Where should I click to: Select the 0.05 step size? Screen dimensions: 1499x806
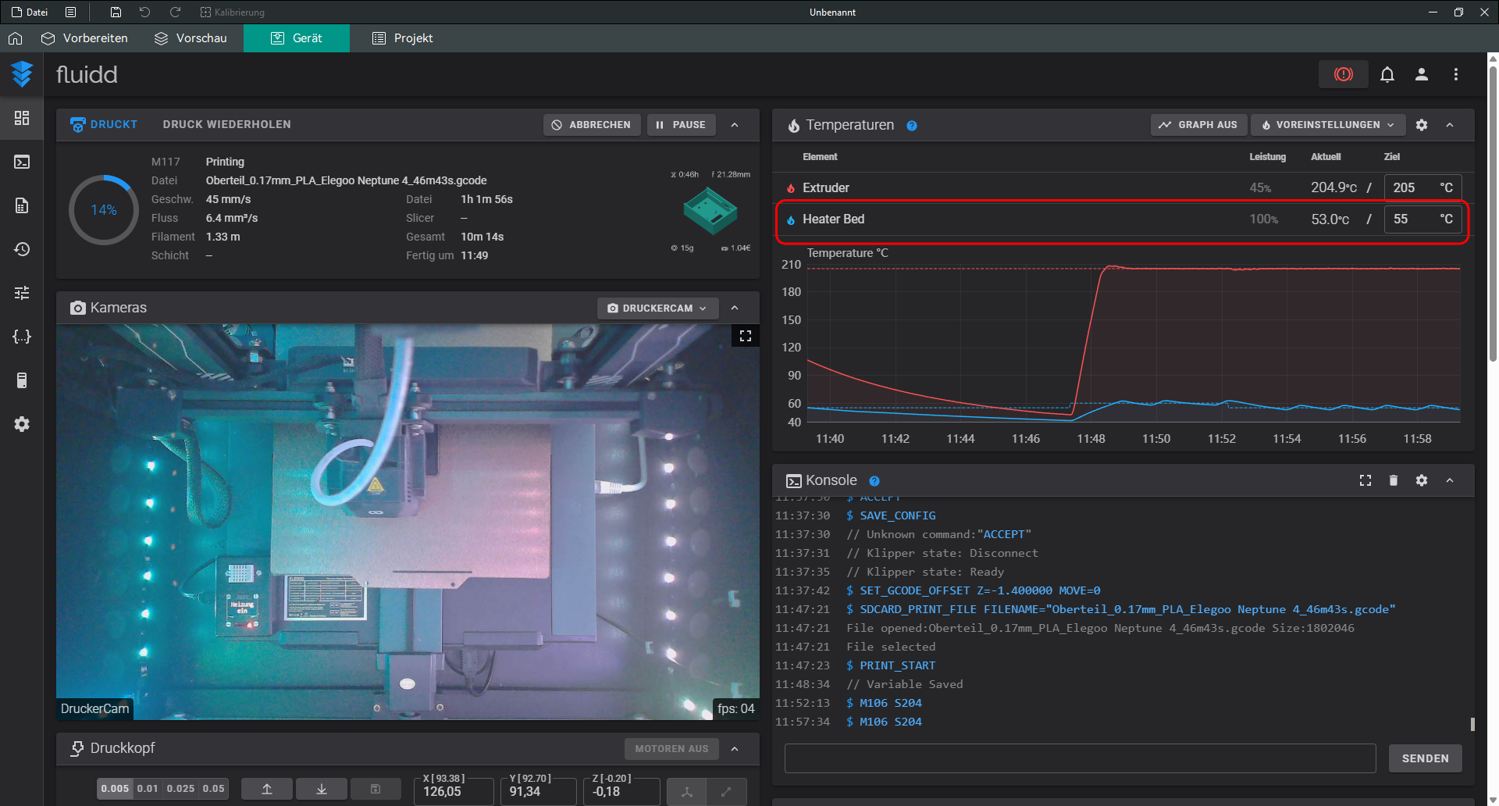[214, 789]
